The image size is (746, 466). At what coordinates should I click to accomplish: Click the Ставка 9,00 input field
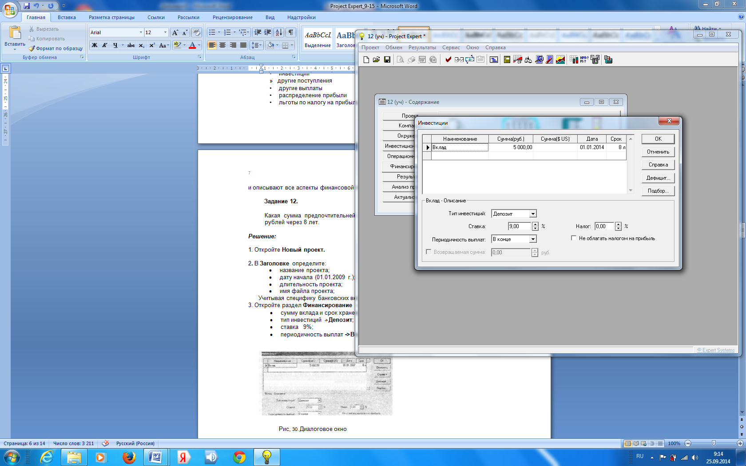coord(520,226)
